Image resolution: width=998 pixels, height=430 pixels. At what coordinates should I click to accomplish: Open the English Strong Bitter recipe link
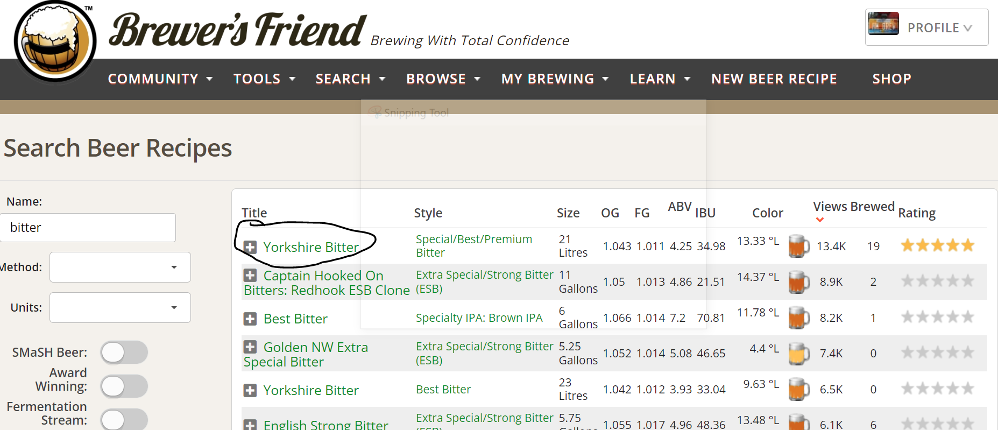click(x=325, y=424)
